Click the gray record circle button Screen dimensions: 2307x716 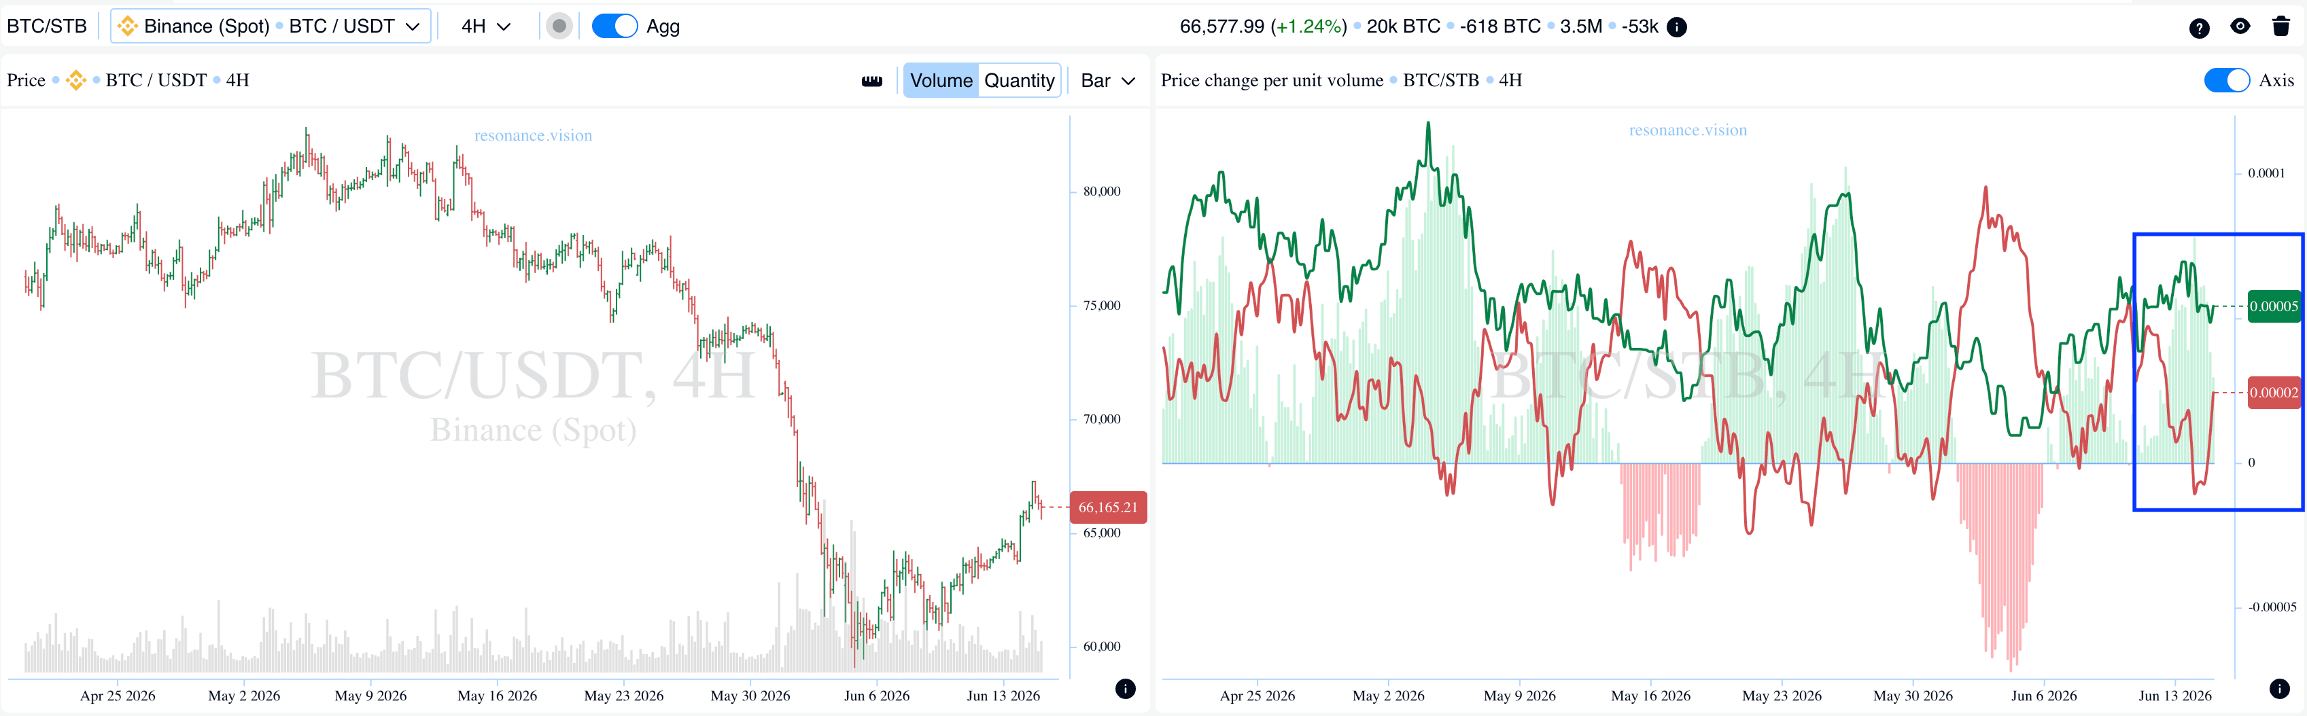[x=559, y=26]
